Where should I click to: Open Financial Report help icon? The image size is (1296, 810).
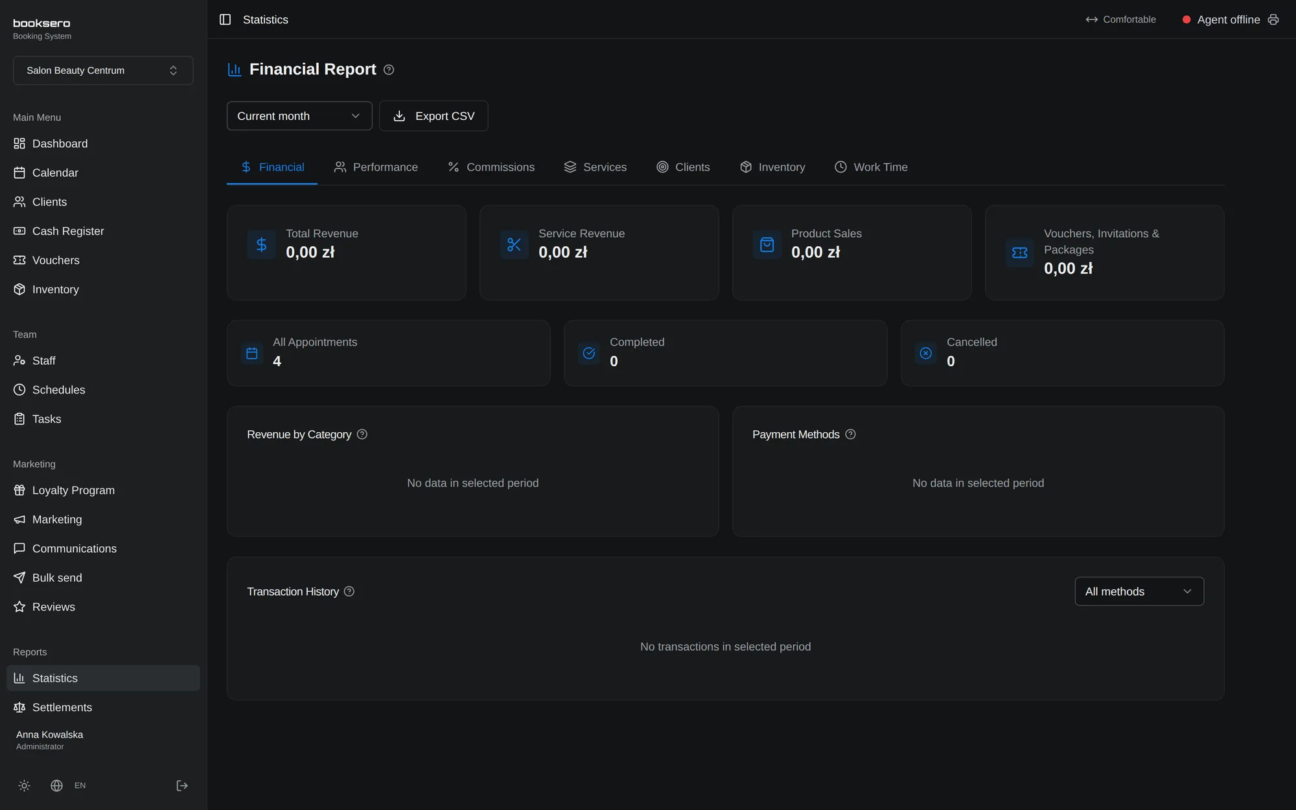(x=389, y=69)
